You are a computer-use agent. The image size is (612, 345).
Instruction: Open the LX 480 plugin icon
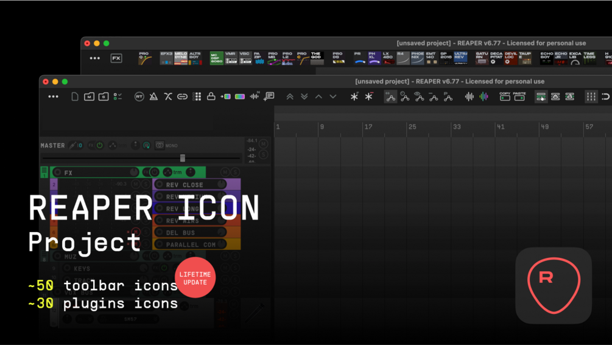pyautogui.click(x=389, y=59)
